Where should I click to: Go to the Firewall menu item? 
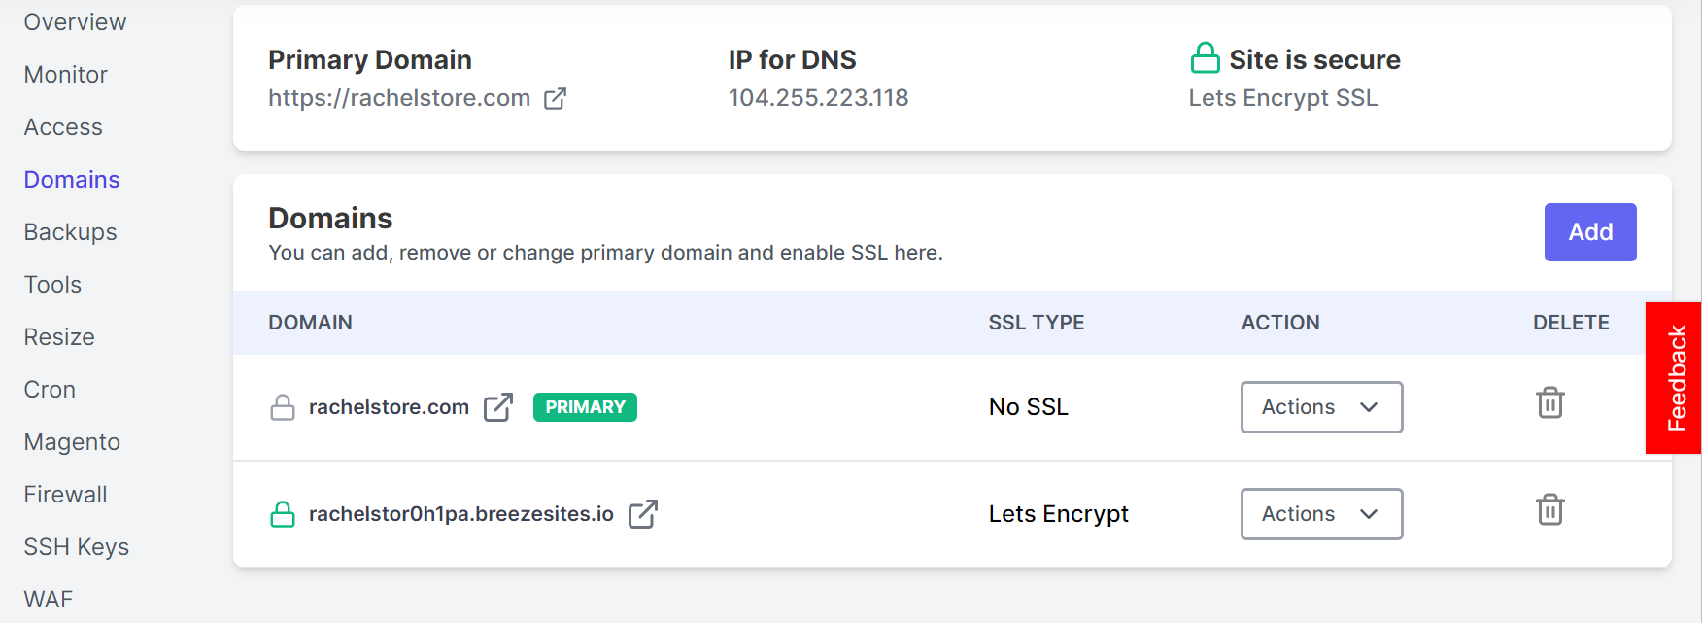coord(65,495)
